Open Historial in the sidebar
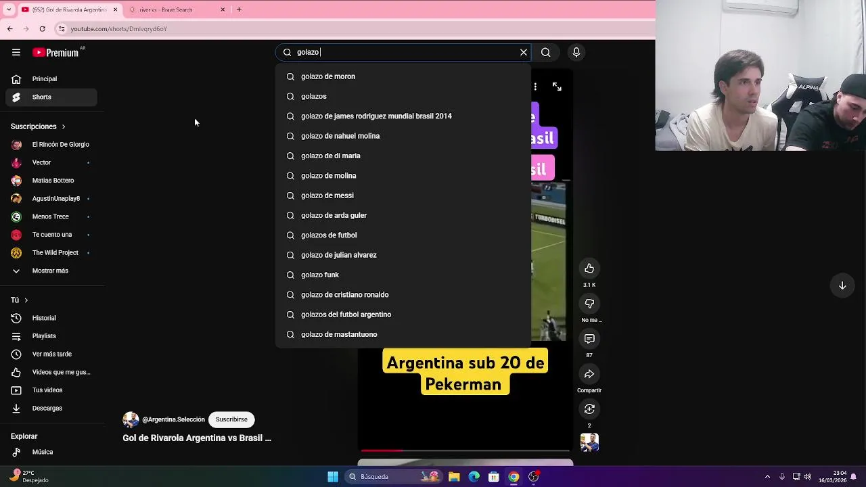Viewport: 866px width, 487px height. [x=51, y=318]
